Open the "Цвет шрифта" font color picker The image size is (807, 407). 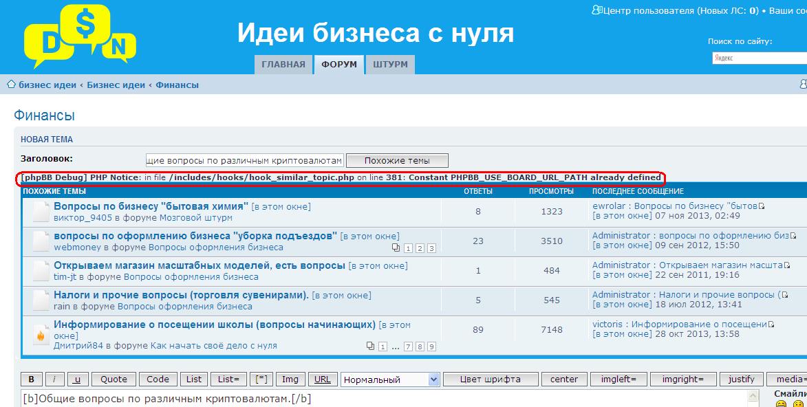[490, 379]
